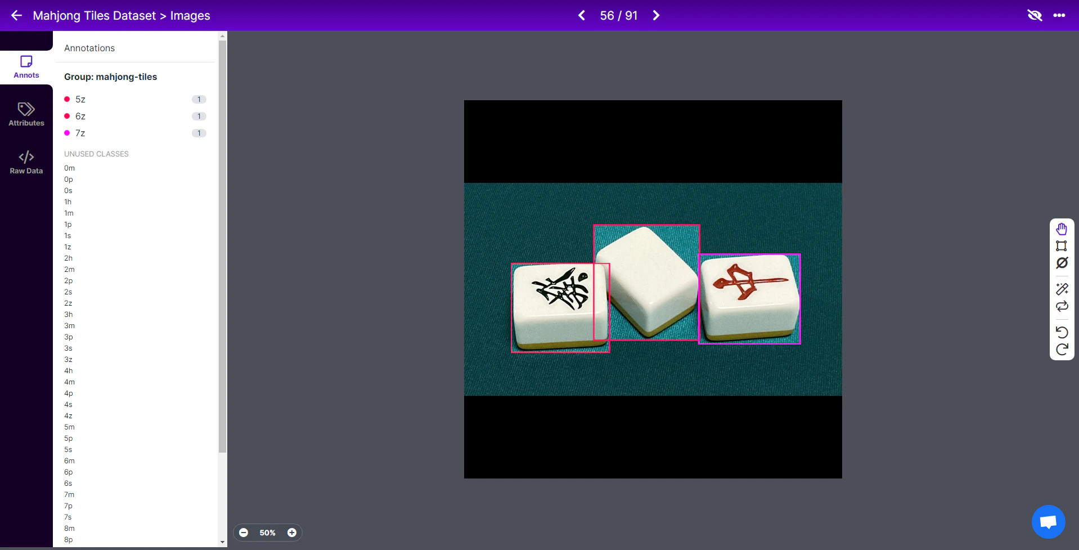Screen dimensions: 1079x550
Task: Click the Images breadcrumb
Action: click(x=190, y=15)
